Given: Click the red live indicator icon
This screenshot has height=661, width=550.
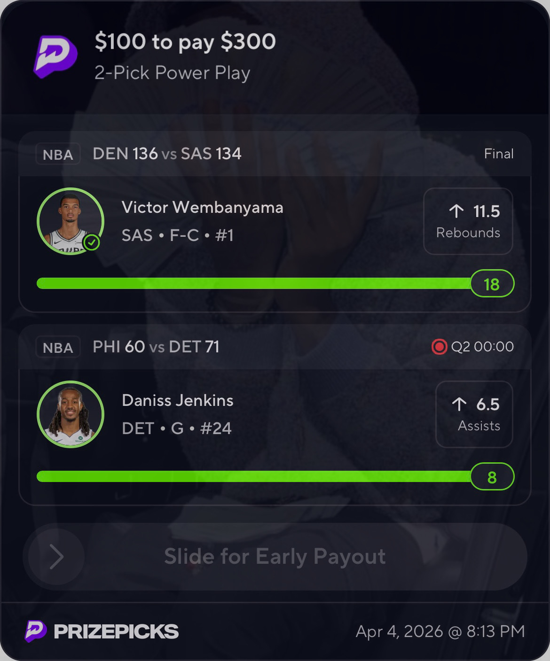Looking at the screenshot, I should tap(439, 347).
